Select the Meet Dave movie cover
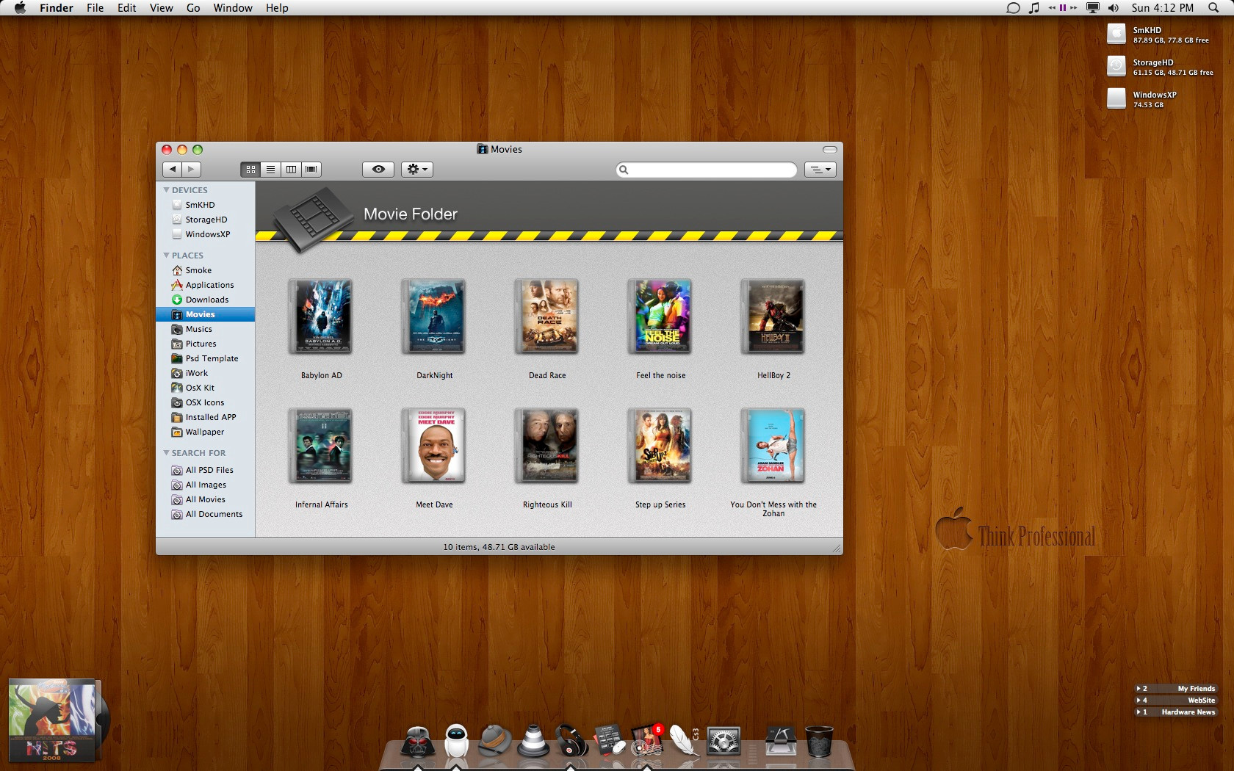 (x=434, y=446)
